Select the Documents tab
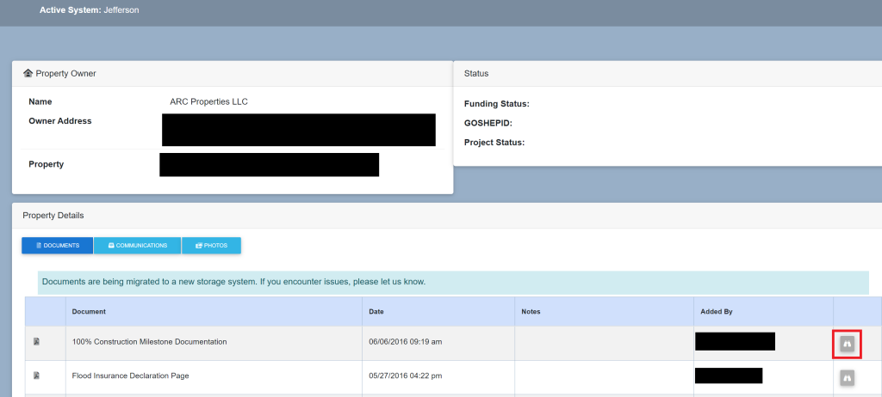The height and width of the screenshot is (397, 882). point(57,246)
